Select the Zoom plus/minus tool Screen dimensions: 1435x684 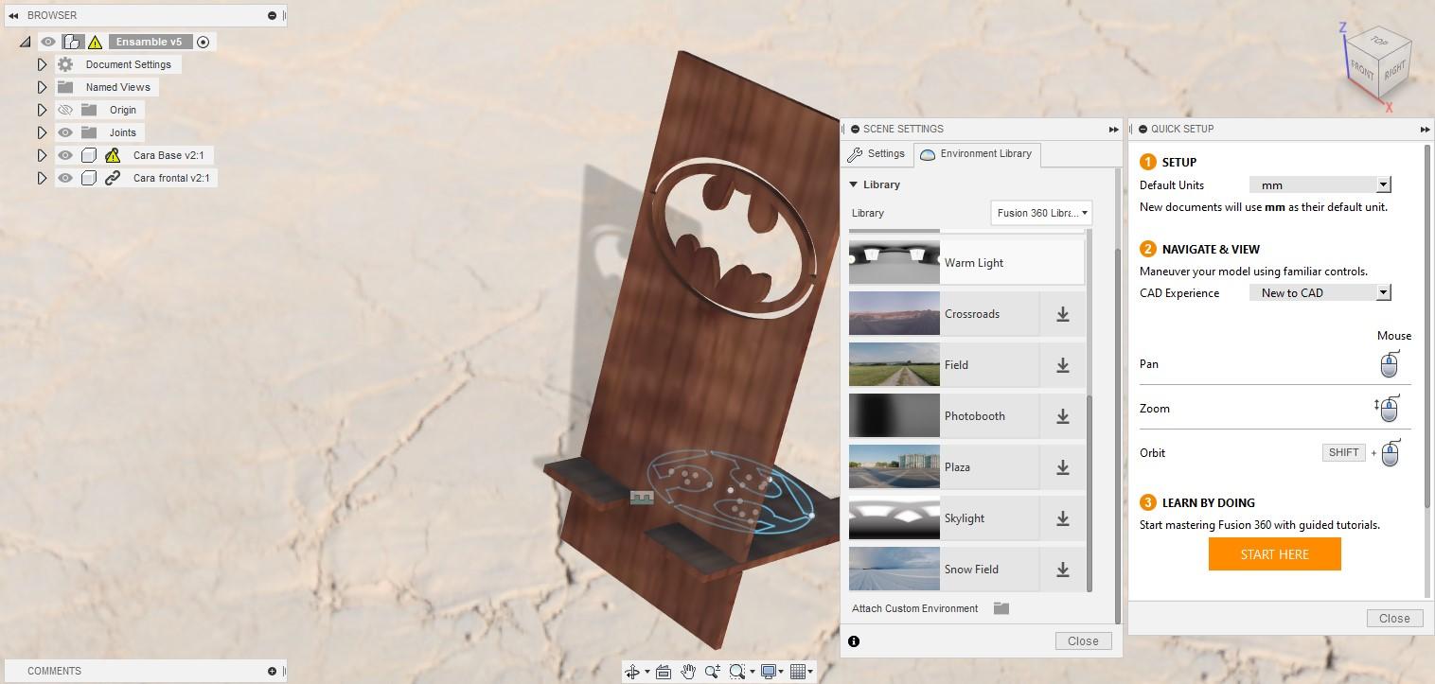coord(712,672)
